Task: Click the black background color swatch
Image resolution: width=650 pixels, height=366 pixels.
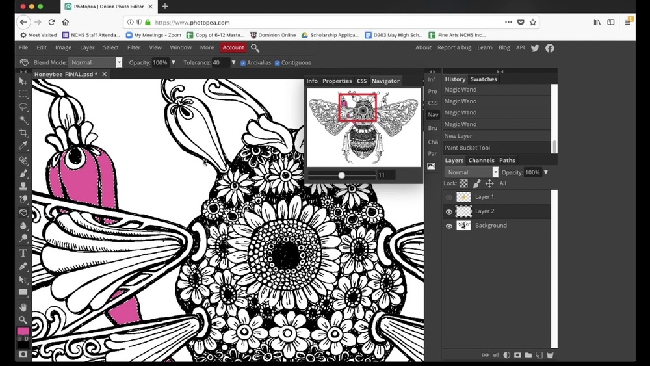Action: 23,345
